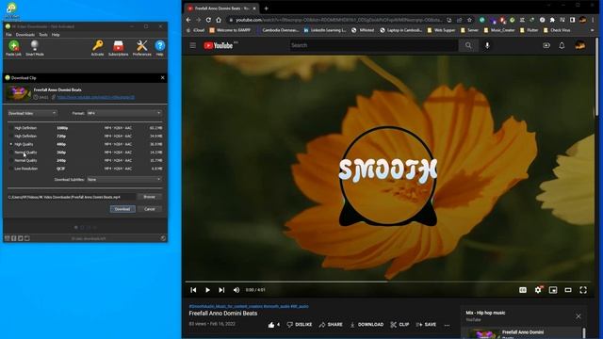
Task: Open the Tools menu
Action: (43, 35)
